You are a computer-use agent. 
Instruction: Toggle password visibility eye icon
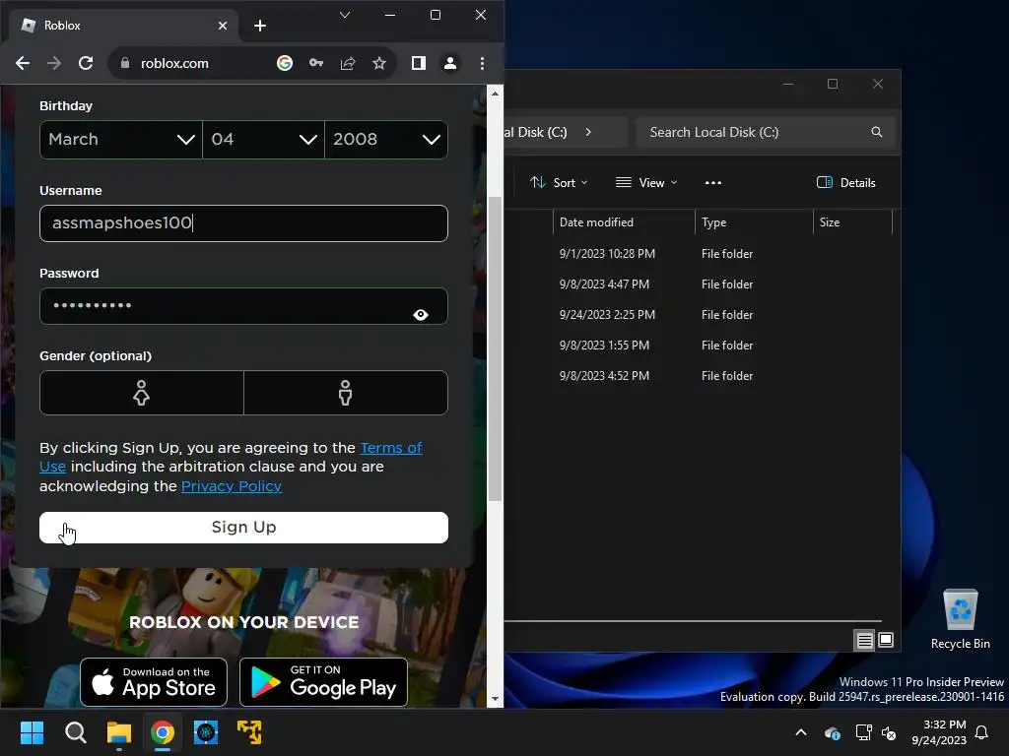(420, 314)
